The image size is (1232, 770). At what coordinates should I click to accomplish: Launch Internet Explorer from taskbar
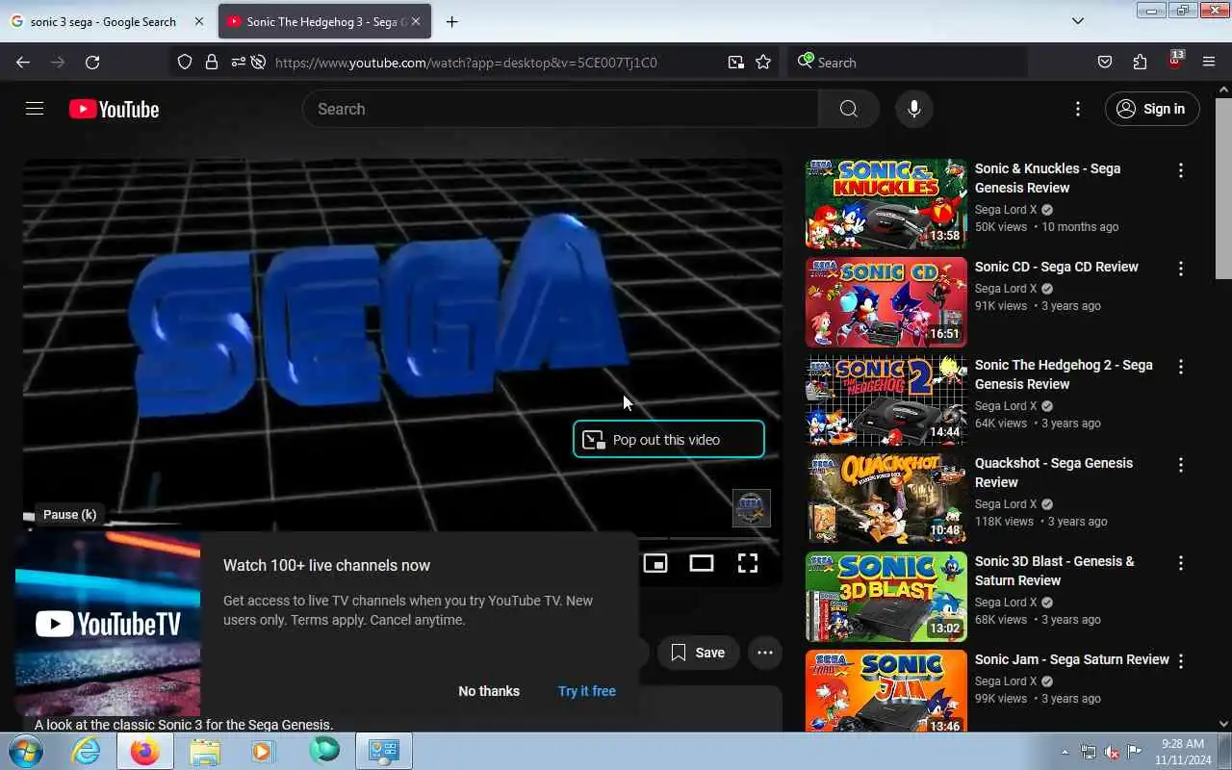pos(87,751)
